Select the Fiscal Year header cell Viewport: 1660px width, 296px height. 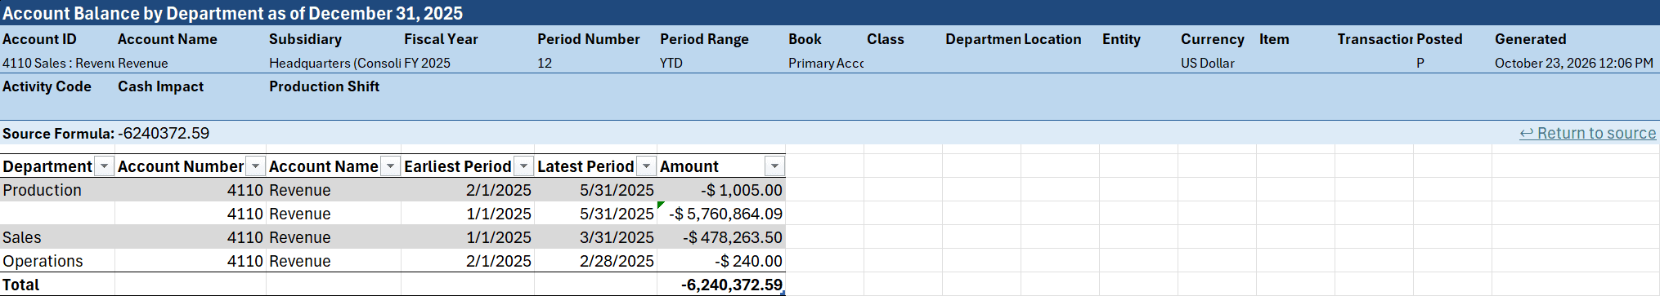[468, 39]
